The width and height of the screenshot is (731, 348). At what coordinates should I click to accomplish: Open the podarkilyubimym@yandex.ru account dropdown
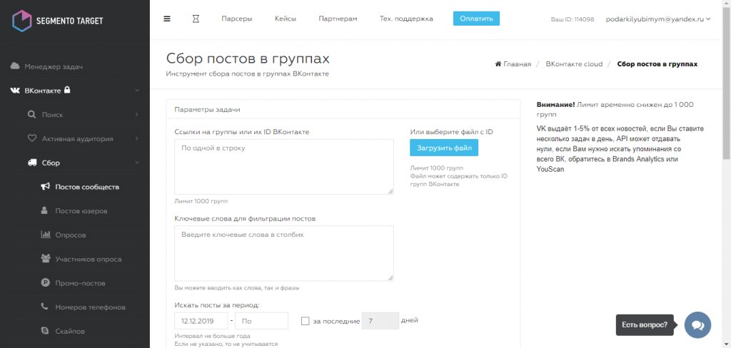click(x=657, y=19)
